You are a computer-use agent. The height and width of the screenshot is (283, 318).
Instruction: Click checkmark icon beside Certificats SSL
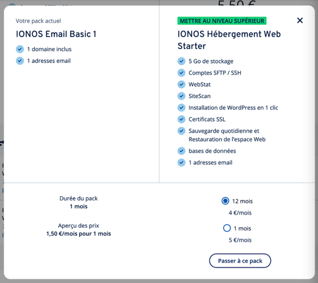181,119
